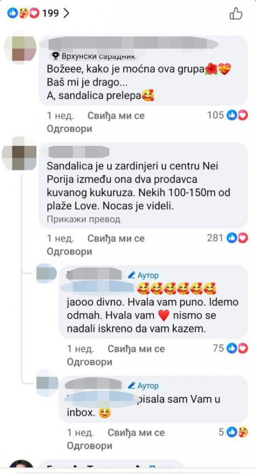View the 5 reactions on the inbox reply
Screen dimensions: 256x474
pos(233,432)
